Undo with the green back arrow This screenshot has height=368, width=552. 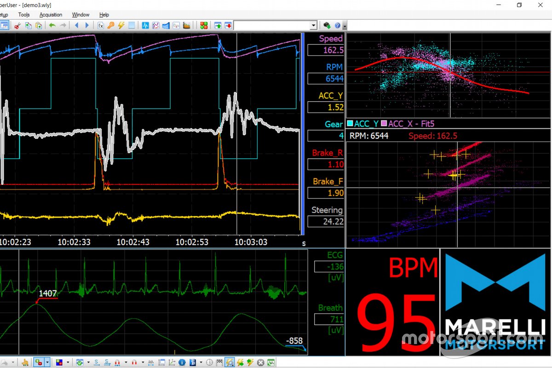[52, 25]
